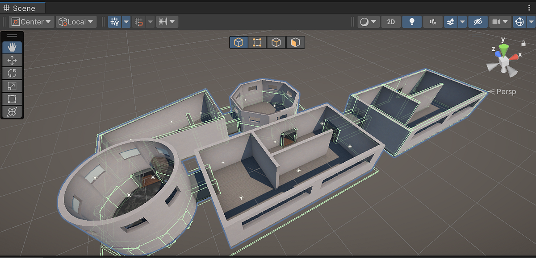Select the combined Transform tool

[x=12, y=111]
